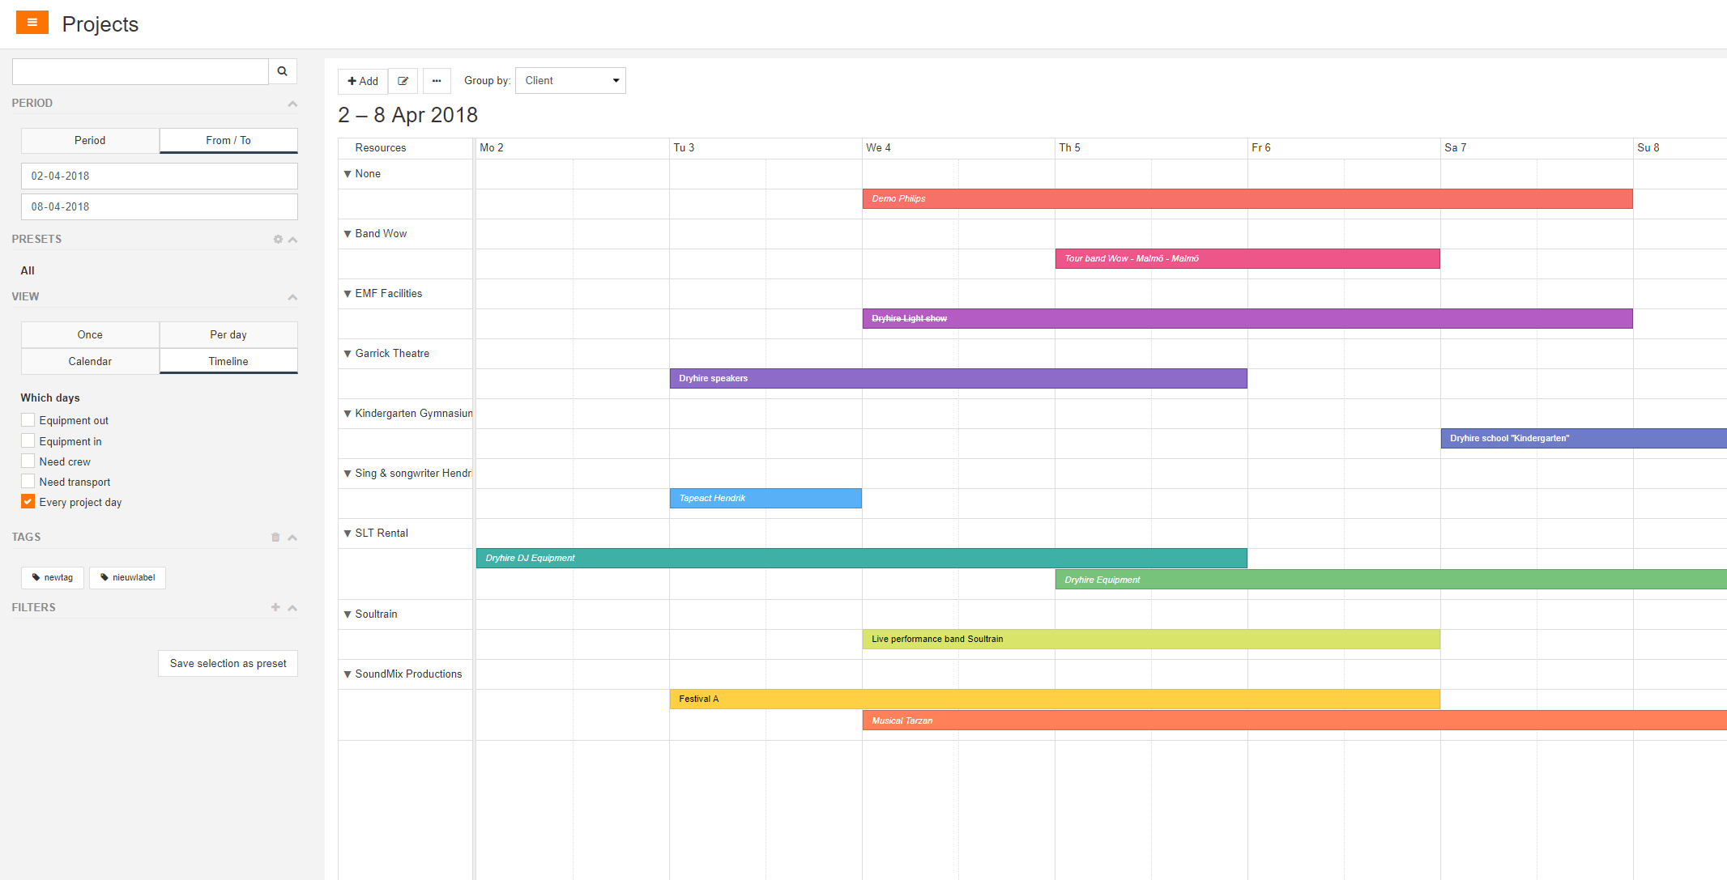Switch to the Calendar view tab
This screenshot has width=1727, height=880.
[x=89, y=361]
